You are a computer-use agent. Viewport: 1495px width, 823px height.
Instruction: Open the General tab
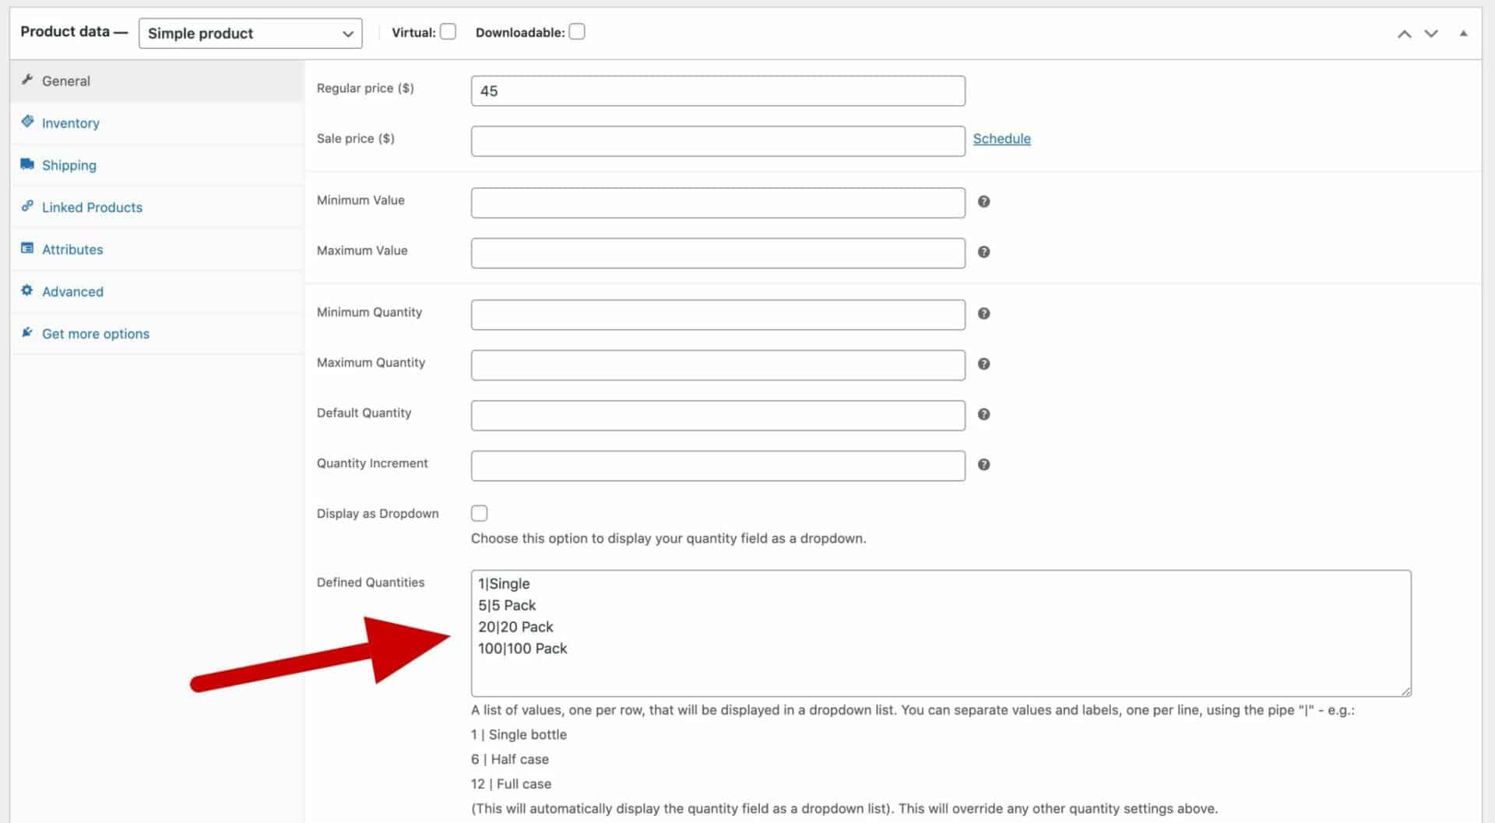157,81
